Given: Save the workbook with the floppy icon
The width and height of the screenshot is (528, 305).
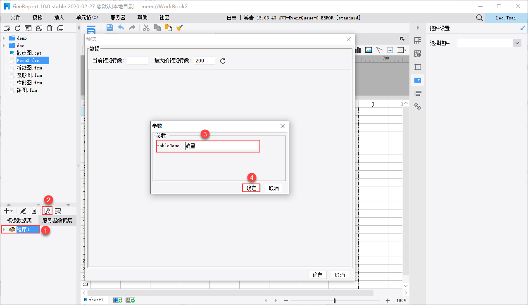Looking at the screenshot, I should coord(110,28).
